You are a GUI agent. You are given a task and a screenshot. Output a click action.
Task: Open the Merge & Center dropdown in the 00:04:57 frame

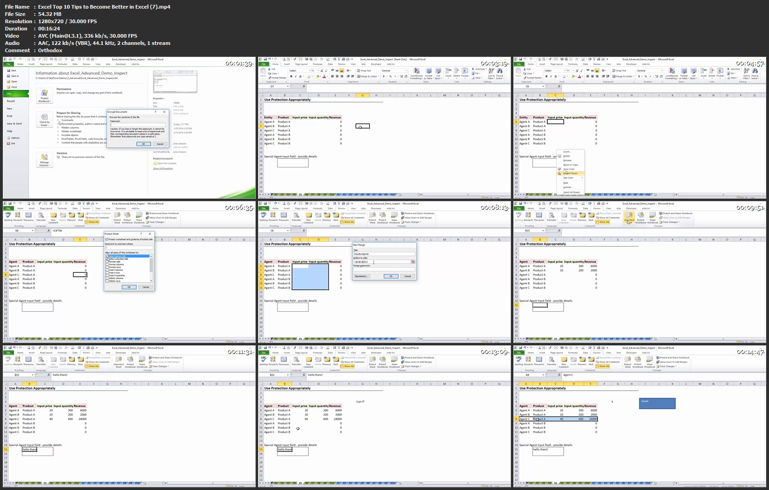tap(634, 76)
